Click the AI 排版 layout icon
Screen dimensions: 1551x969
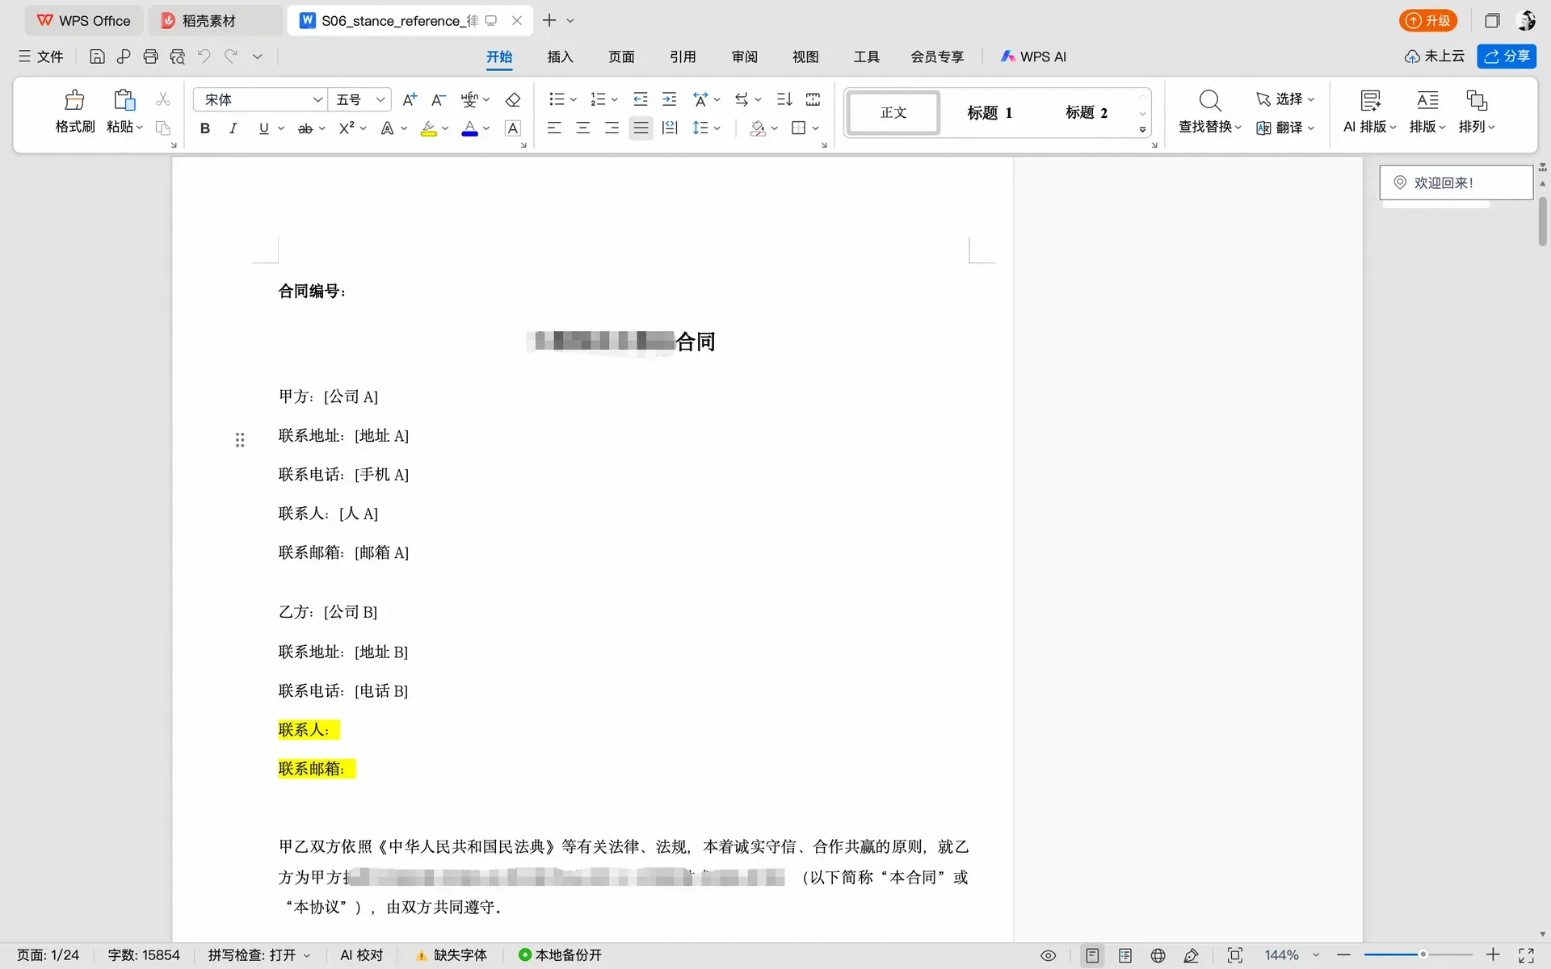[1371, 100]
